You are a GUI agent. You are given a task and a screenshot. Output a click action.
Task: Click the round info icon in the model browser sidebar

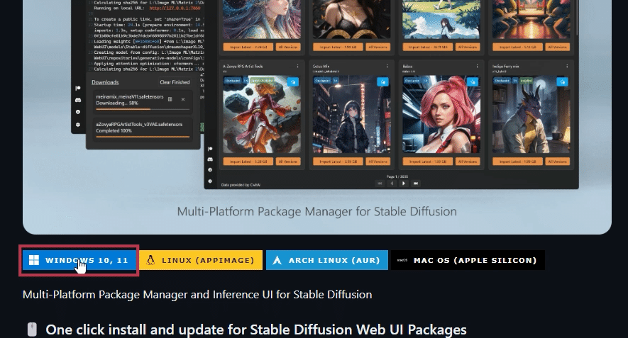(x=210, y=170)
